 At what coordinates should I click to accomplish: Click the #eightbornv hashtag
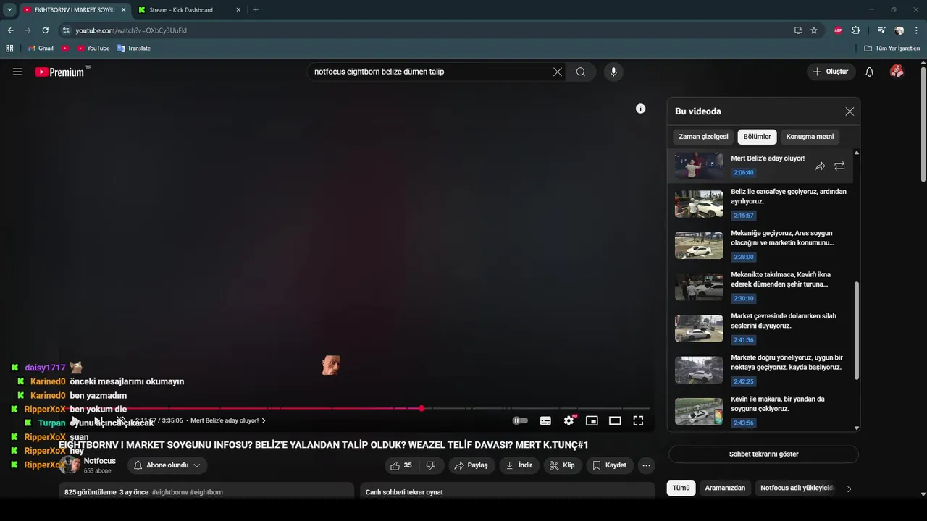pyautogui.click(x=170, y=492)
